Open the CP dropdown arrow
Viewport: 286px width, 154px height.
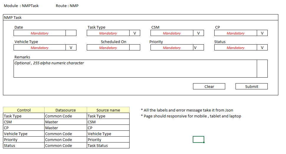(x=262, y=33)
